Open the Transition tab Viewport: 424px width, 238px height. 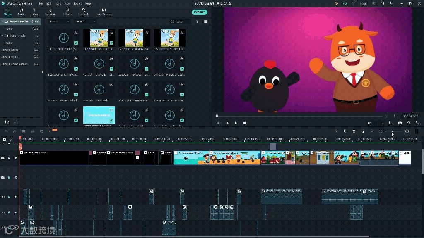[51, 12]
